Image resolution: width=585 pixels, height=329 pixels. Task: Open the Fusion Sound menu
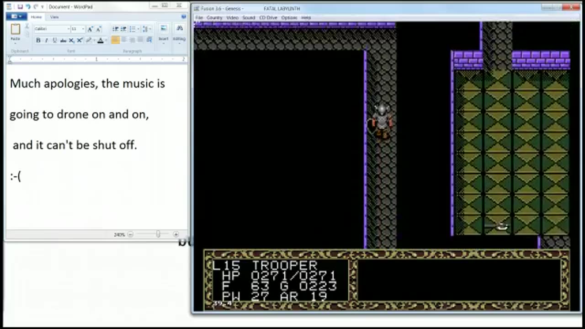(249, 18)
